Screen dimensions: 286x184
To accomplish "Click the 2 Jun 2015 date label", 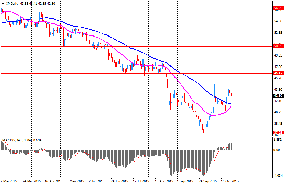I will [x=97, y=181].
